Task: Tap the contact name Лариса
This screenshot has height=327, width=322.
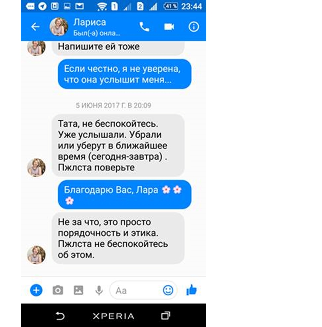Action: point(90,22)
